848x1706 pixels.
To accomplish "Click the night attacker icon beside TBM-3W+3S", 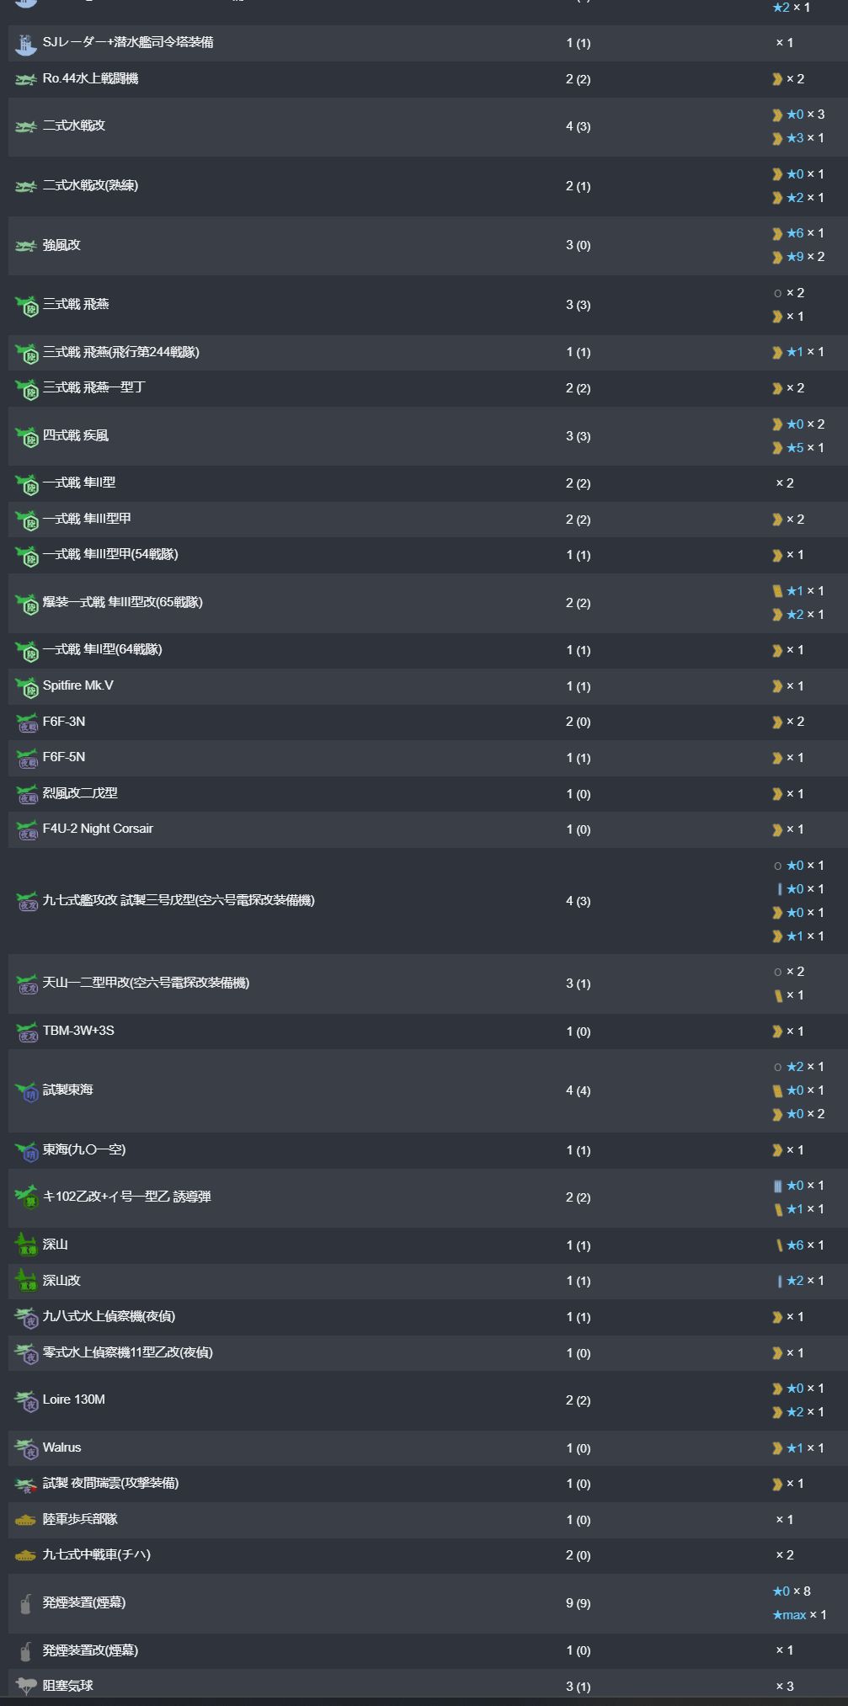I will click(x=26, y=1032).
